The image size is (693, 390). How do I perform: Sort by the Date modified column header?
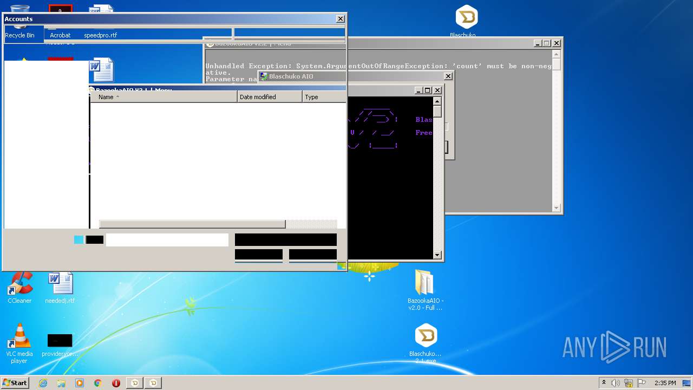coord(270,97)
